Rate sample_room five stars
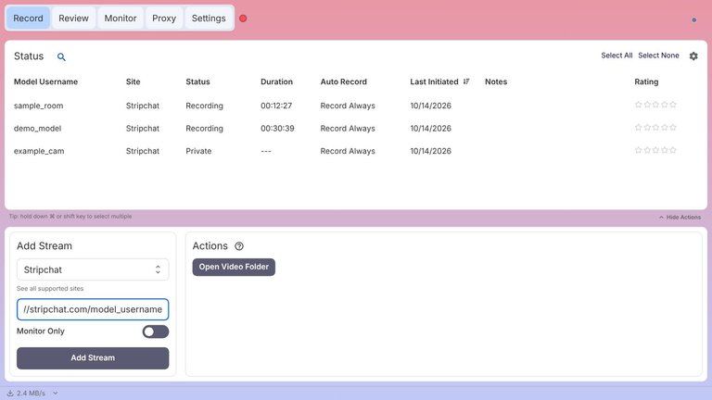Image resolution: width=712 pixels, height=400 pixels. [673, 105]
